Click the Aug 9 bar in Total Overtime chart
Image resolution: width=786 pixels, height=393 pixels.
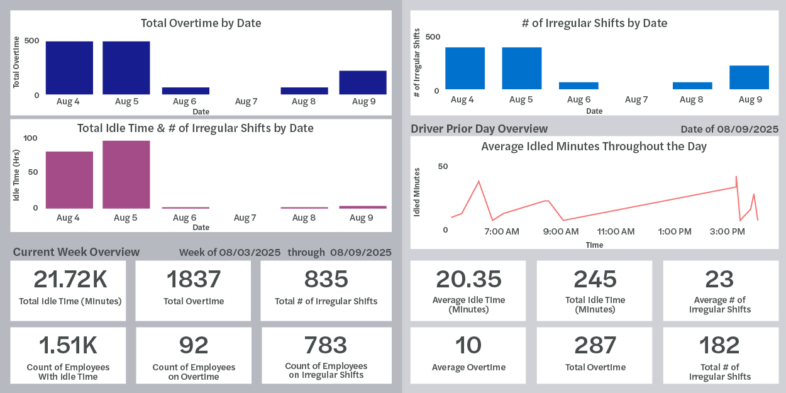coord(363,82)
